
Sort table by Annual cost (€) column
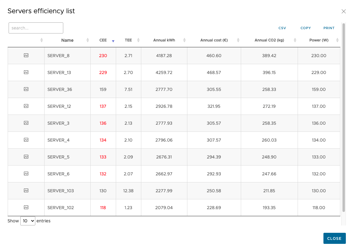click(214, 40)
